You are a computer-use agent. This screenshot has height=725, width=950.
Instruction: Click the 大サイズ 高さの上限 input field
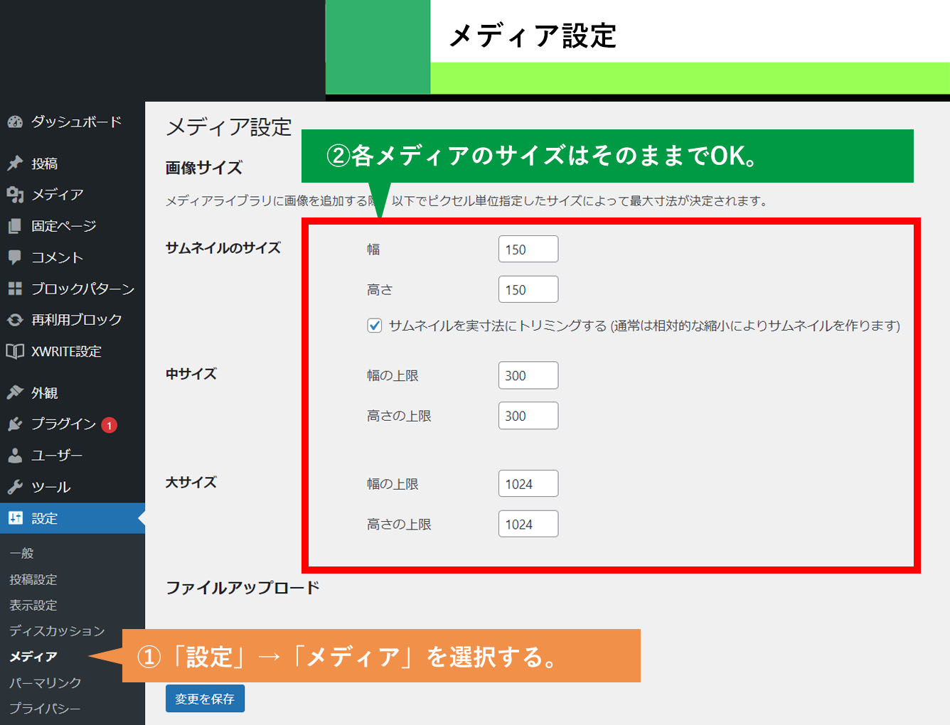528,525
